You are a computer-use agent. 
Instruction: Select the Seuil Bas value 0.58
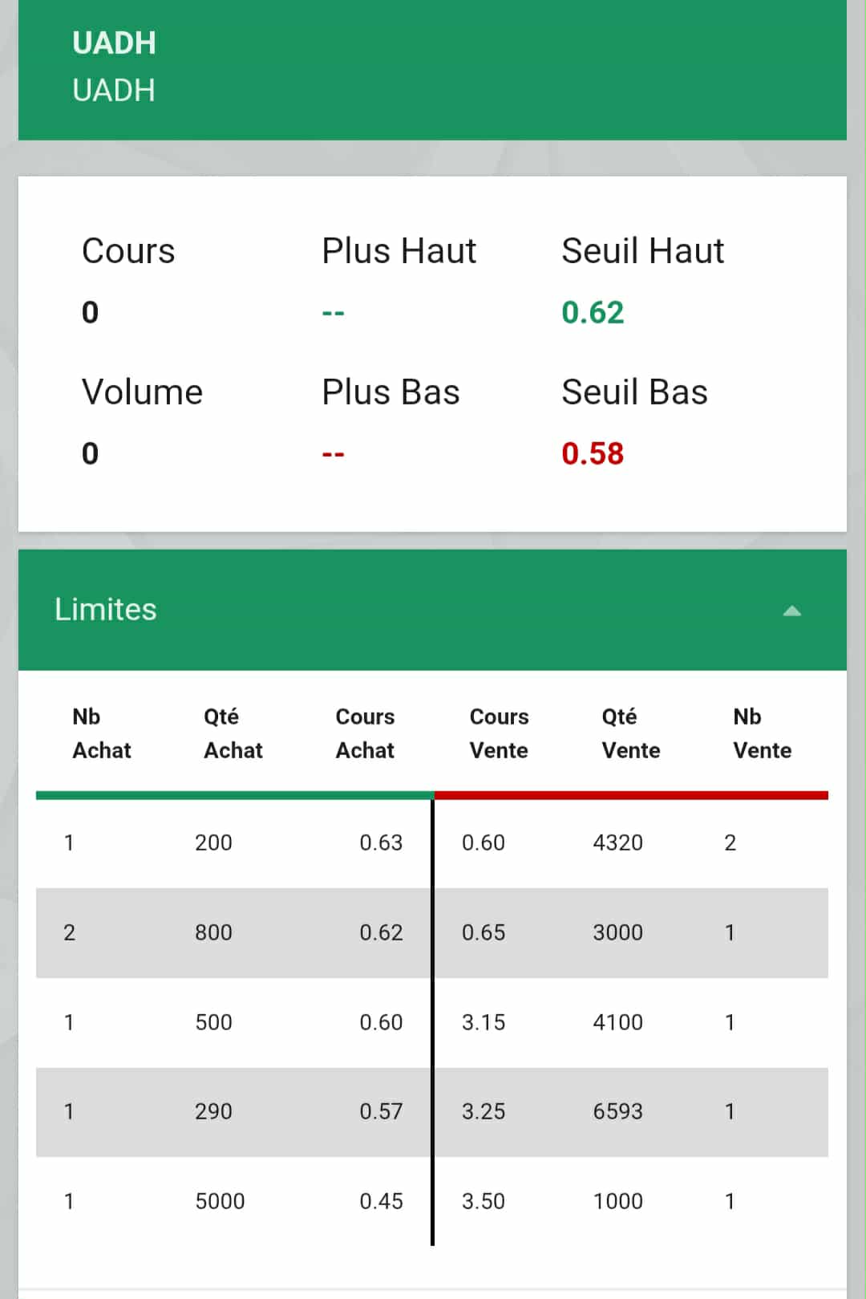(593, 453)
